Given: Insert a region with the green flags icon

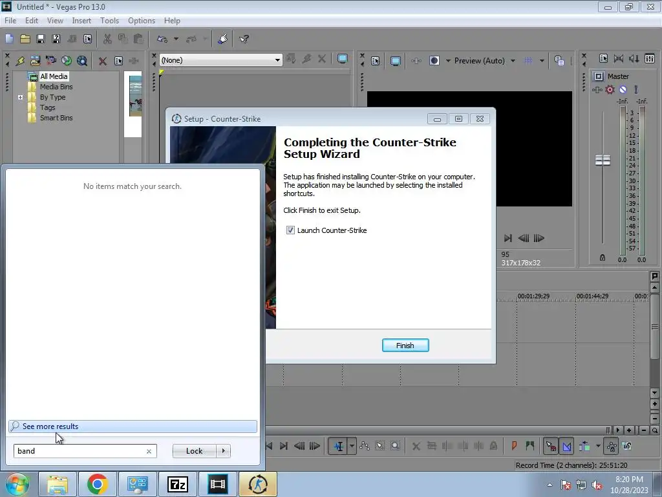Looking at the screenshot, I should coord(530,446).
